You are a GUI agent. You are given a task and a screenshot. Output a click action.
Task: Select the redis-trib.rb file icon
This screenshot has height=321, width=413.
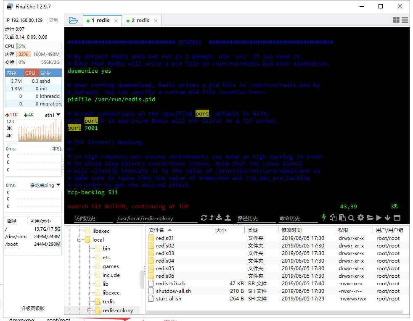(151, 283)
